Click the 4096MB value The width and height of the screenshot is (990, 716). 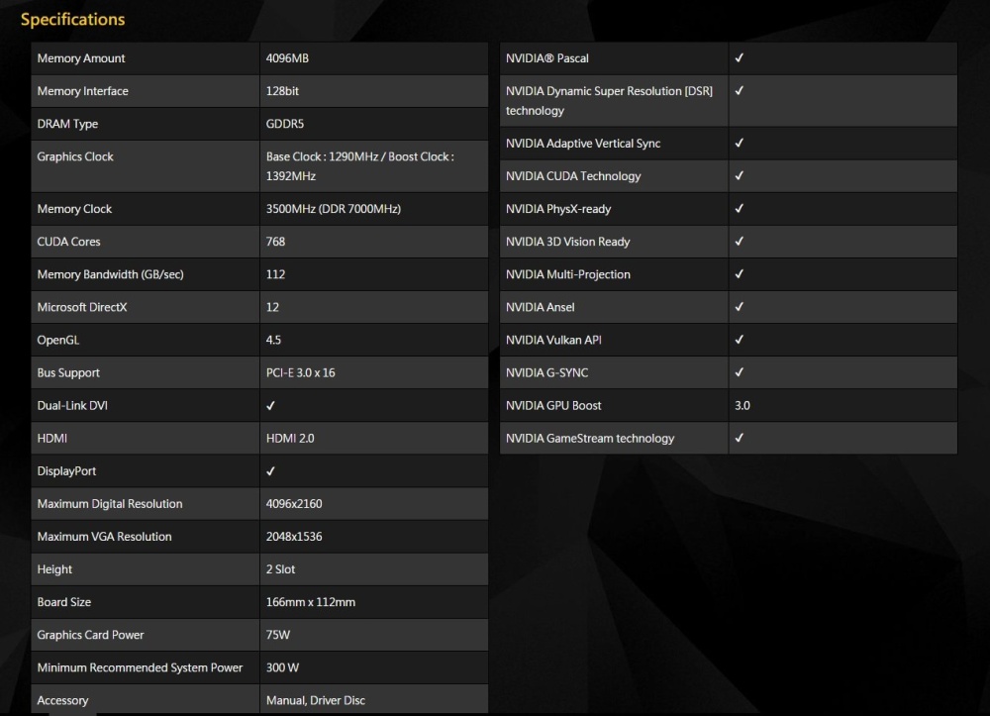click(x=287, y=58)
